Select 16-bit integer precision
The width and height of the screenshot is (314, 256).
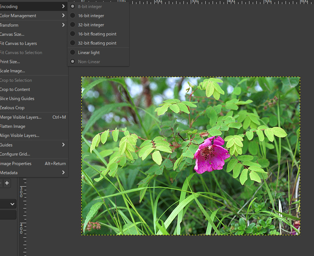point(91,16)
